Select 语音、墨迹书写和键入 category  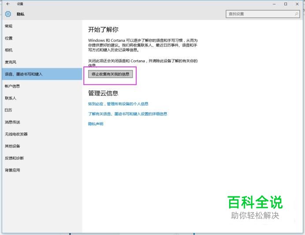pos(42,74)
